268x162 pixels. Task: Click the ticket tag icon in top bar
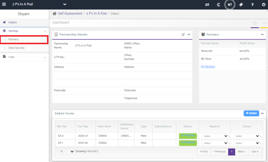tap(241, 5)
